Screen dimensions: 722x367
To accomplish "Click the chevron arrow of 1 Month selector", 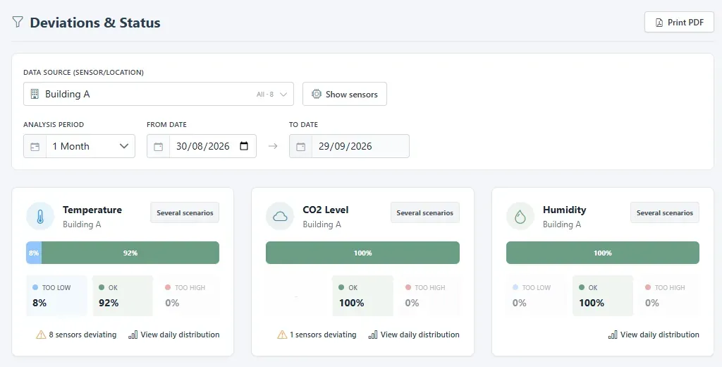I will 124,146.
